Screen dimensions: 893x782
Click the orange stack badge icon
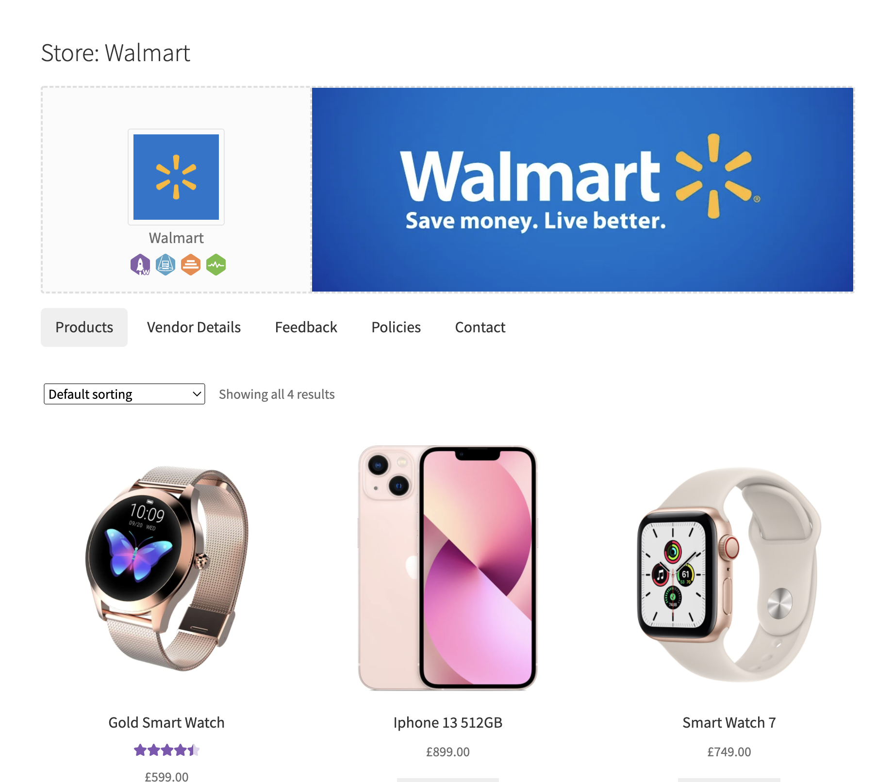191,265
